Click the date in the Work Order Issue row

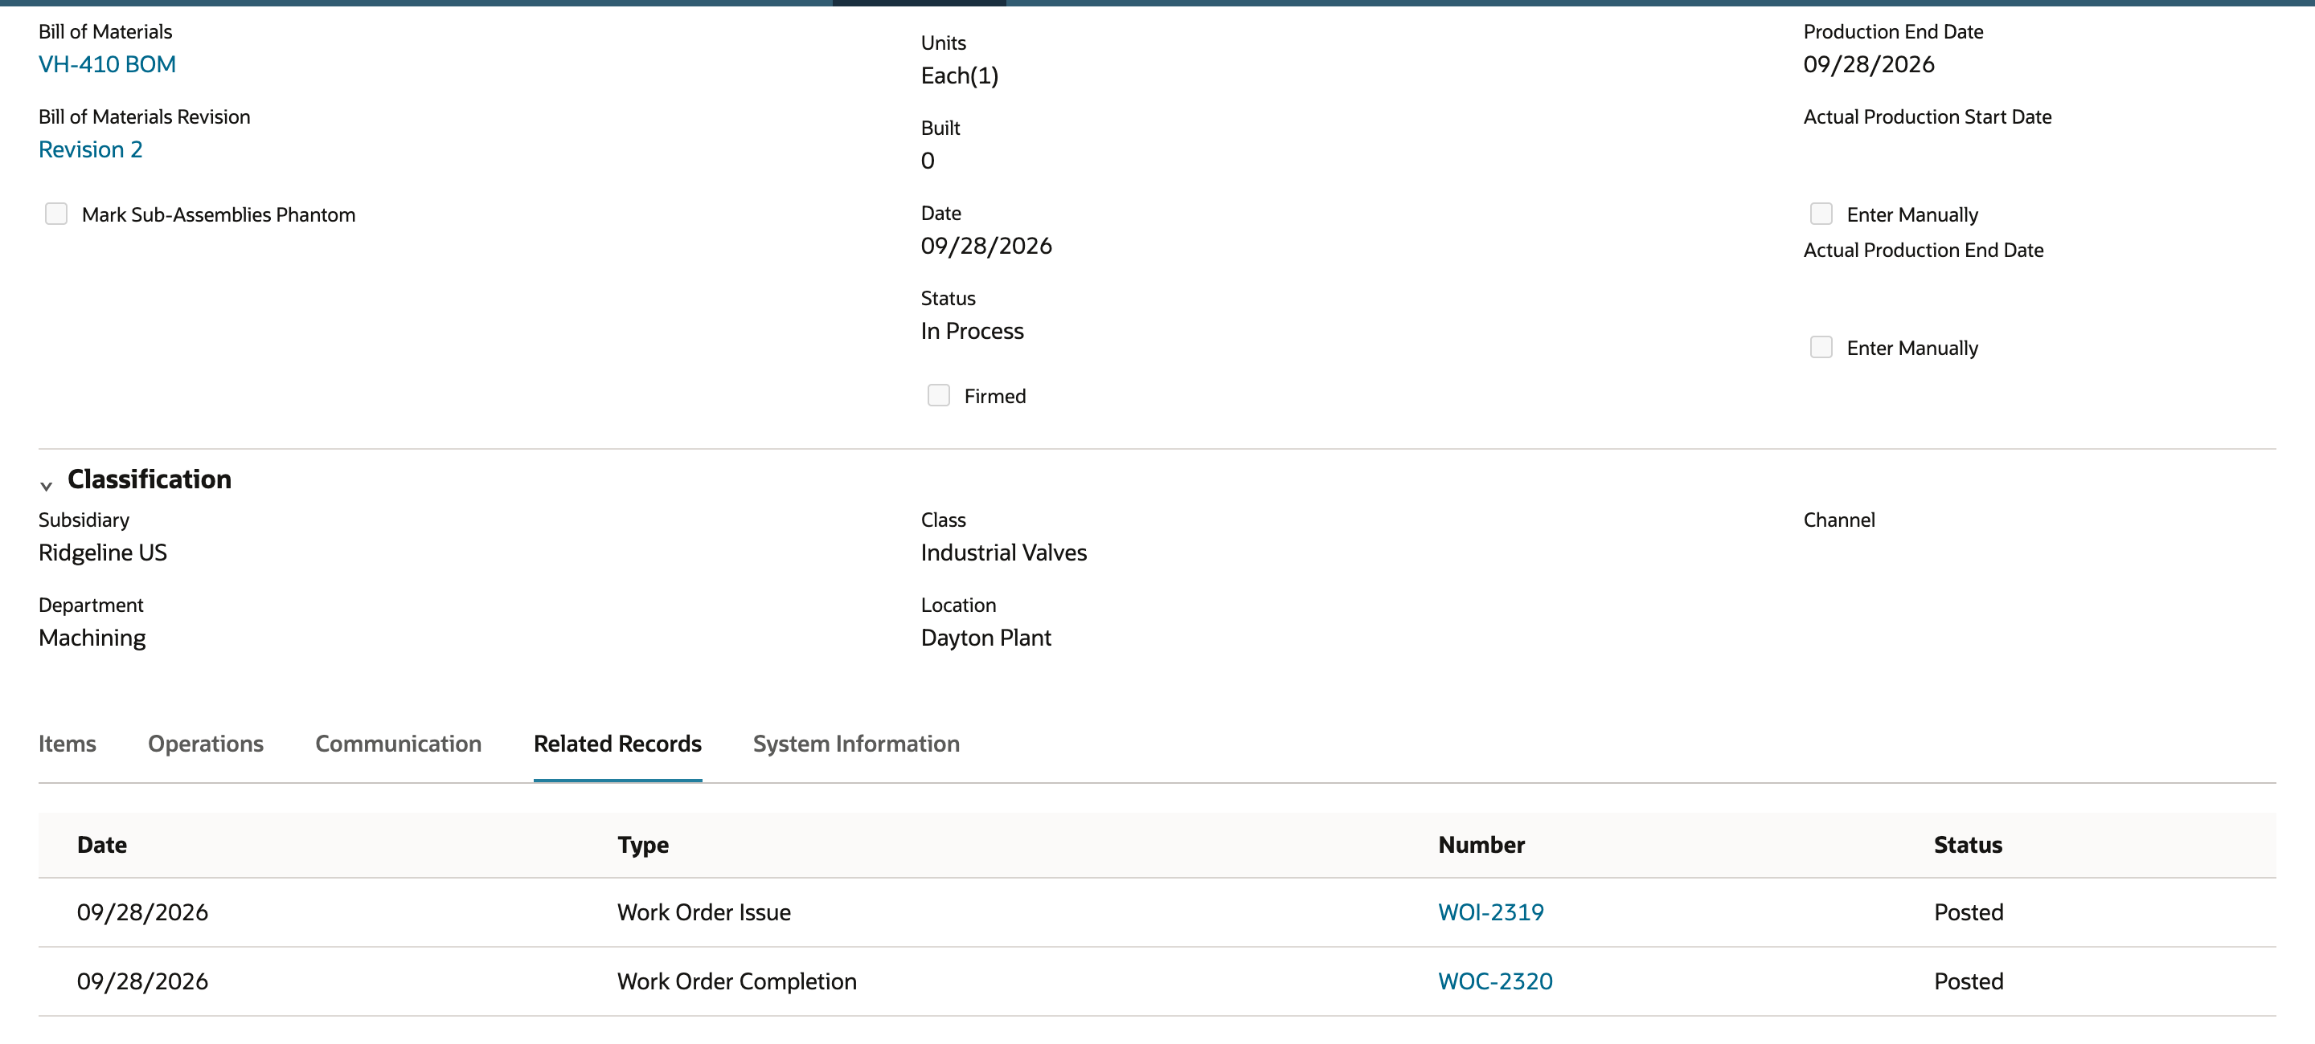[142, 912]
